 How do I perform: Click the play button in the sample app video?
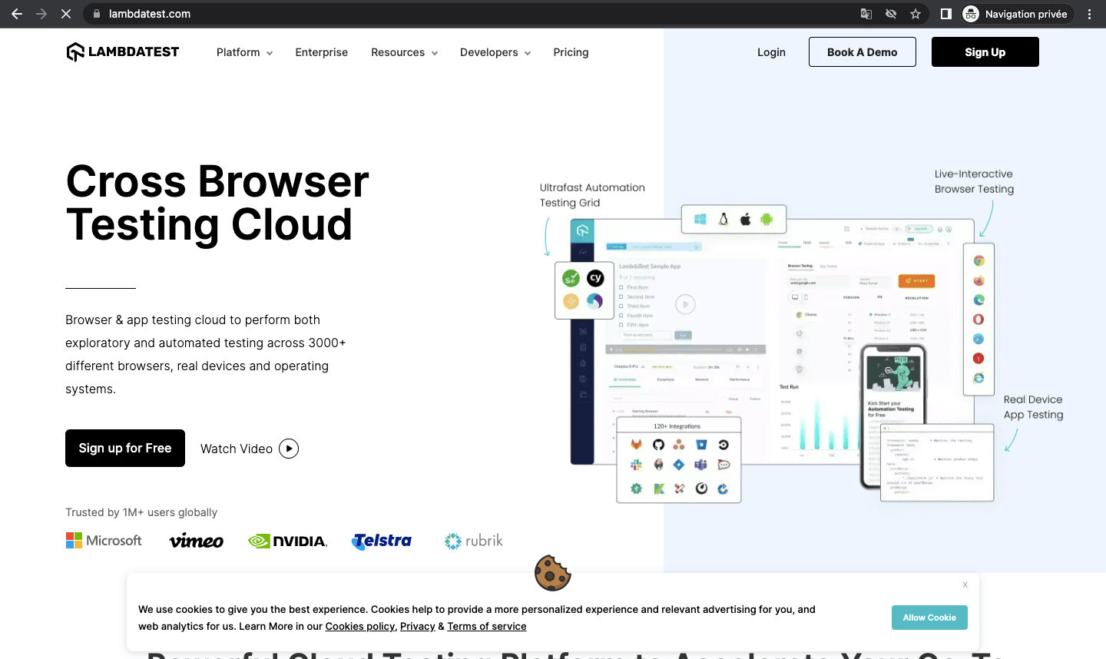[685, 304]
